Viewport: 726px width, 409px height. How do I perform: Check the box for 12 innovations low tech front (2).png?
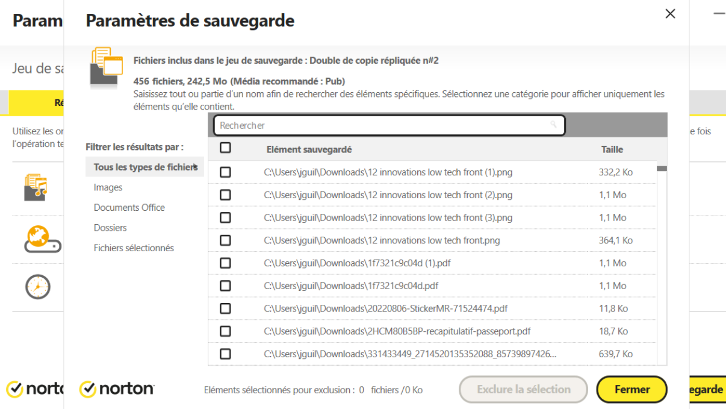(225, 195)
